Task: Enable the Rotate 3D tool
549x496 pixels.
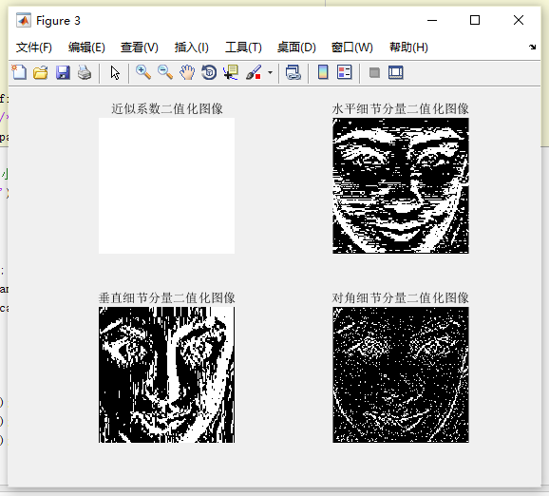Action: pyautogui.click(x=209, y=72)
